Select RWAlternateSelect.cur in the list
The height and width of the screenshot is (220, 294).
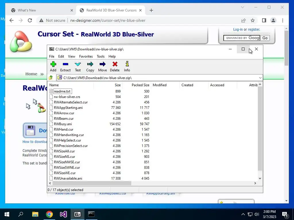[x=71, y=102]
